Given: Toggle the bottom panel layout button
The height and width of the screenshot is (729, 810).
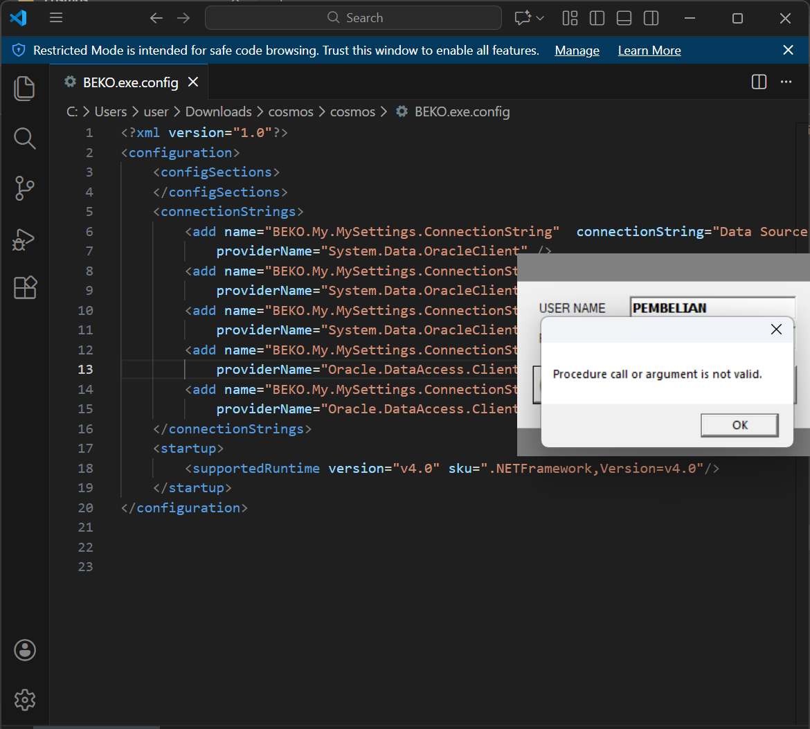Looking at the screenshot, I should click(x=624, y=18).
